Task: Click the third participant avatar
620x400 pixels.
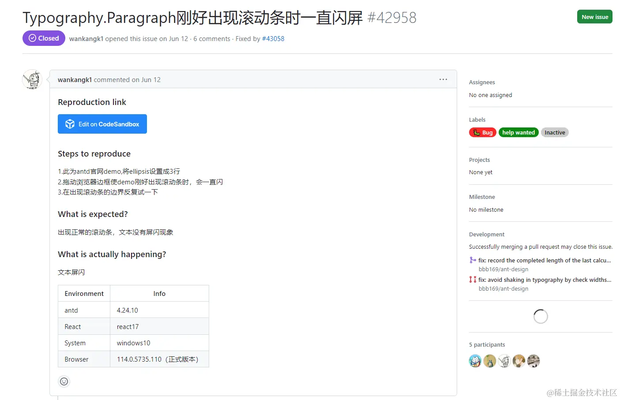Action: tap(504, 361)
